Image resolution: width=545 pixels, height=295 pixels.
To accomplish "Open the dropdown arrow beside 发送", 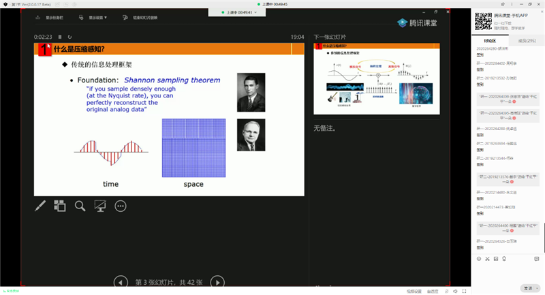I will (538, 288).
